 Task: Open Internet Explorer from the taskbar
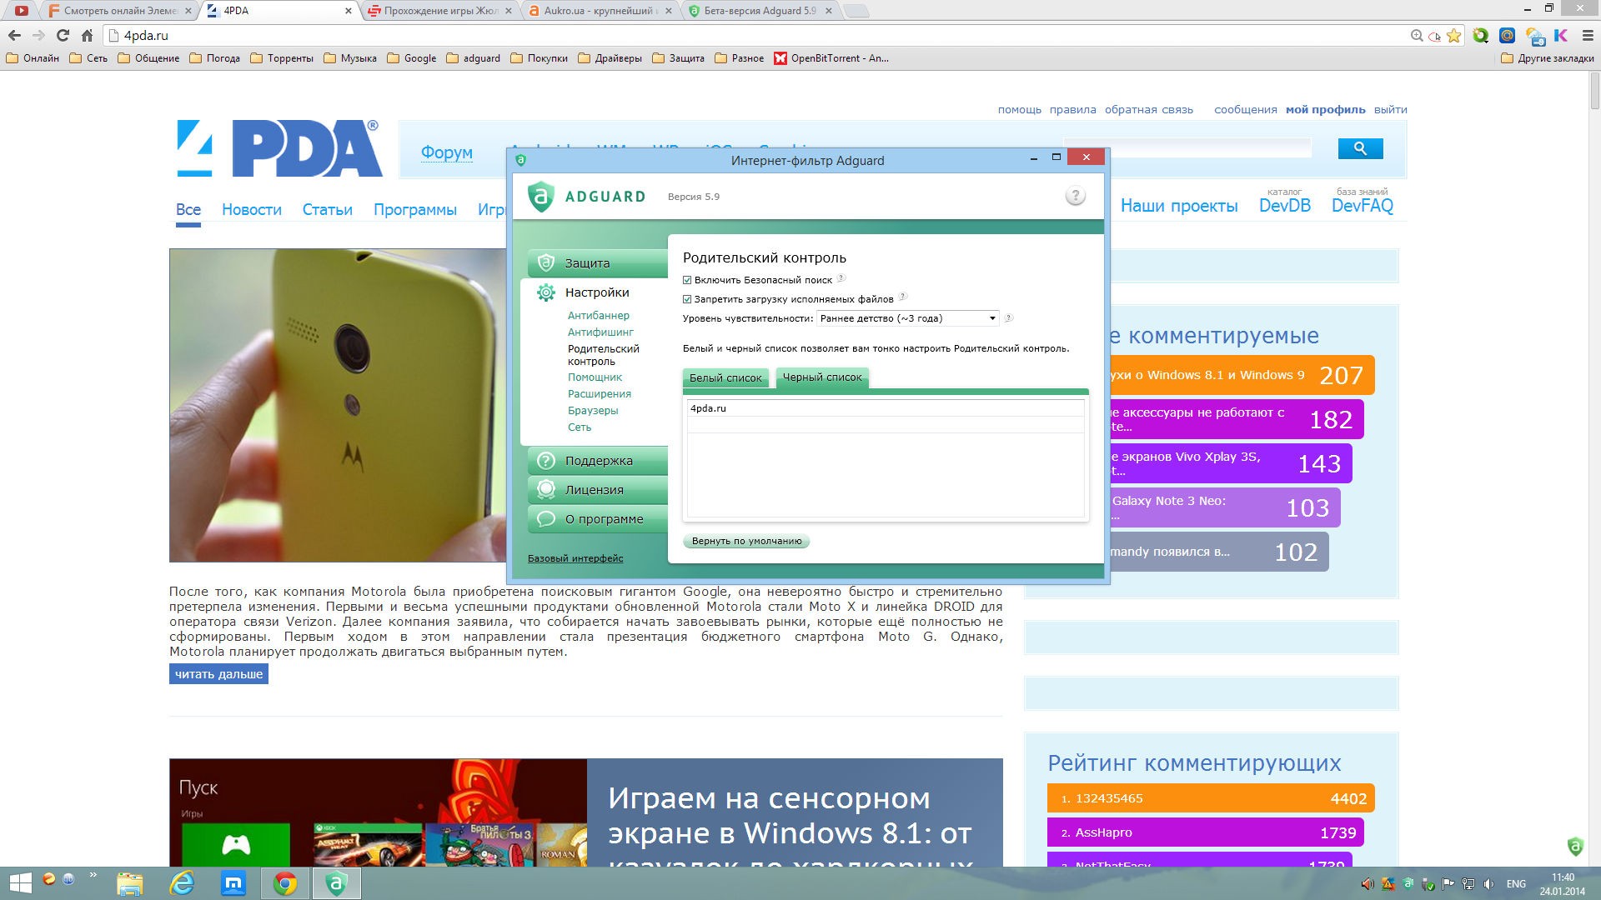[182, 883]
